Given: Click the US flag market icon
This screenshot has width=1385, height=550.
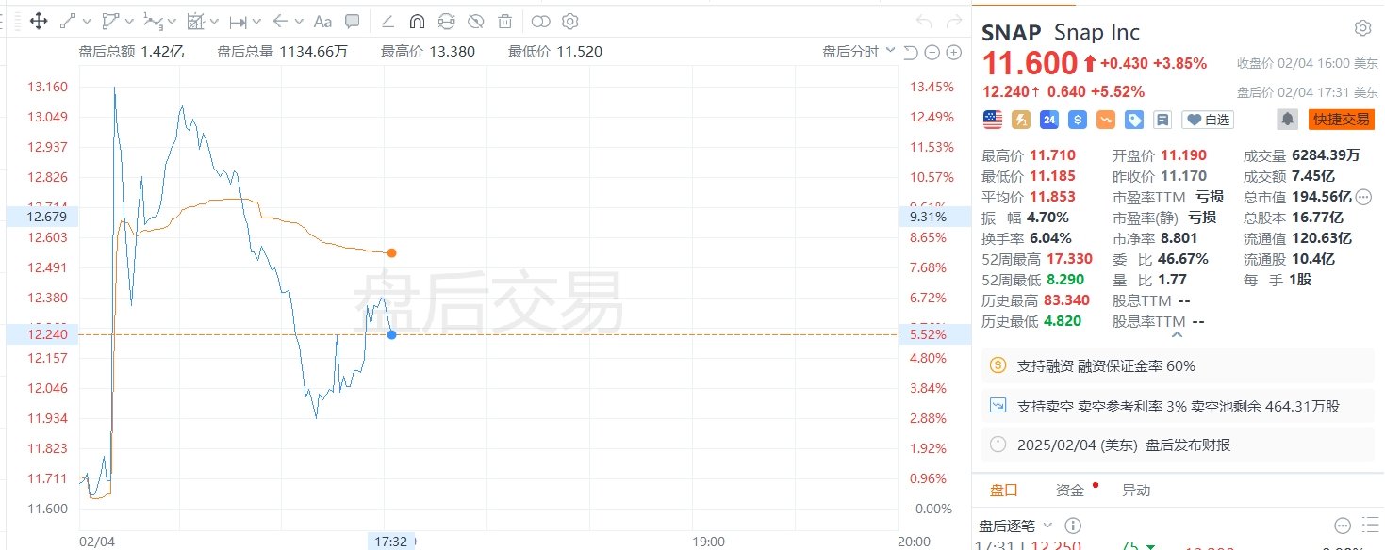Looking at the screenshot, I should (x=992, y=120).
